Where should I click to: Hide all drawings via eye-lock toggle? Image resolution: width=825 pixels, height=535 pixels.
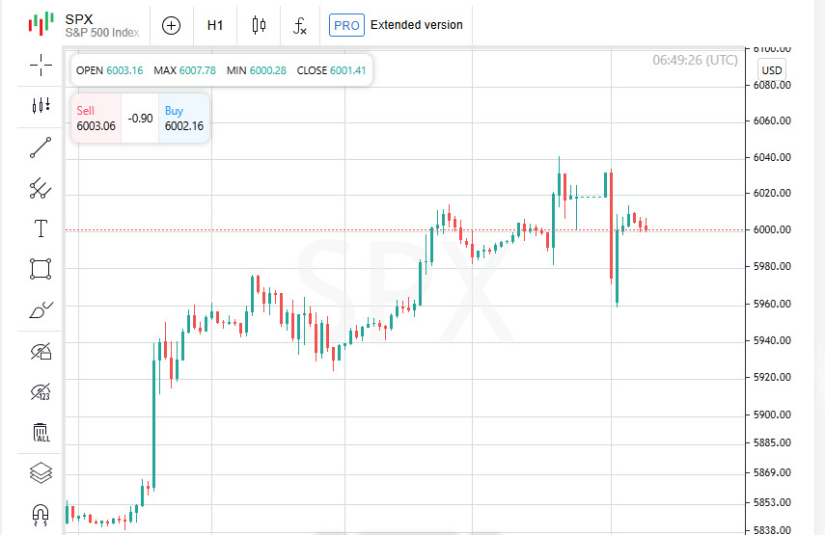pyautogui.click(x=41, y=351)
